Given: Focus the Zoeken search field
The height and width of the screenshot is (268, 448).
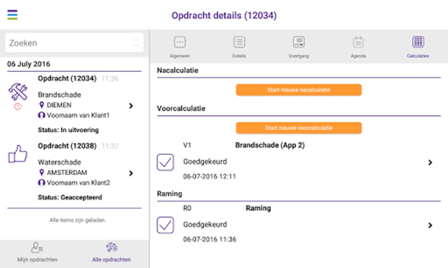Looking at the screenshot, I should click(69, 43).
